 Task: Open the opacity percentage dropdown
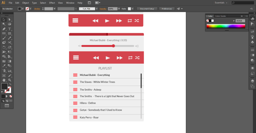pos(119,9)
